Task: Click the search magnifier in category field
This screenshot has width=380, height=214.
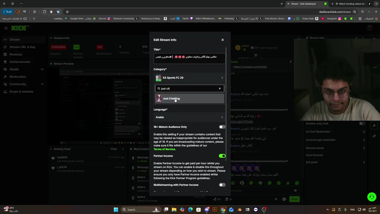Action: coord(159,89)
